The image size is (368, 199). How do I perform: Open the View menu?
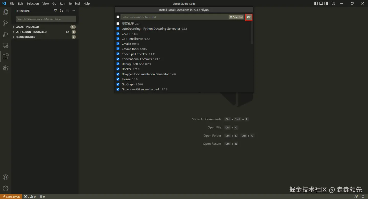[x=45, y=4]
